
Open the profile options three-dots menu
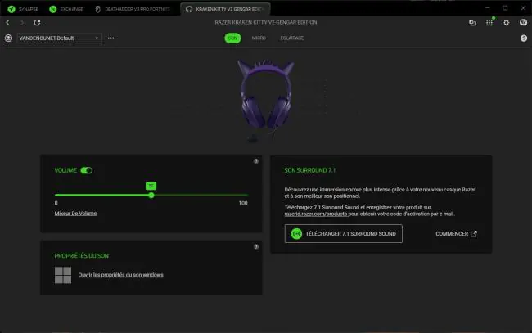point(111,38)
